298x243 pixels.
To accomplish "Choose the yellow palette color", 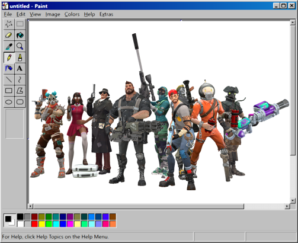I will click(x=42, y=224).
